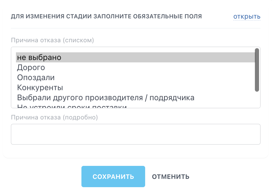
Task: Select the «Опоздали» list option
Action: pyautogui.click(x=36, y=77)
